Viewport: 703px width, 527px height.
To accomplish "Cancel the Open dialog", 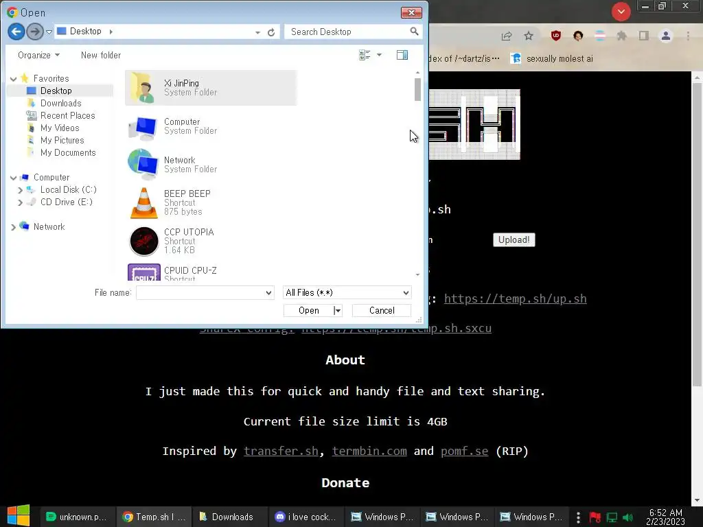I will 382,311.
